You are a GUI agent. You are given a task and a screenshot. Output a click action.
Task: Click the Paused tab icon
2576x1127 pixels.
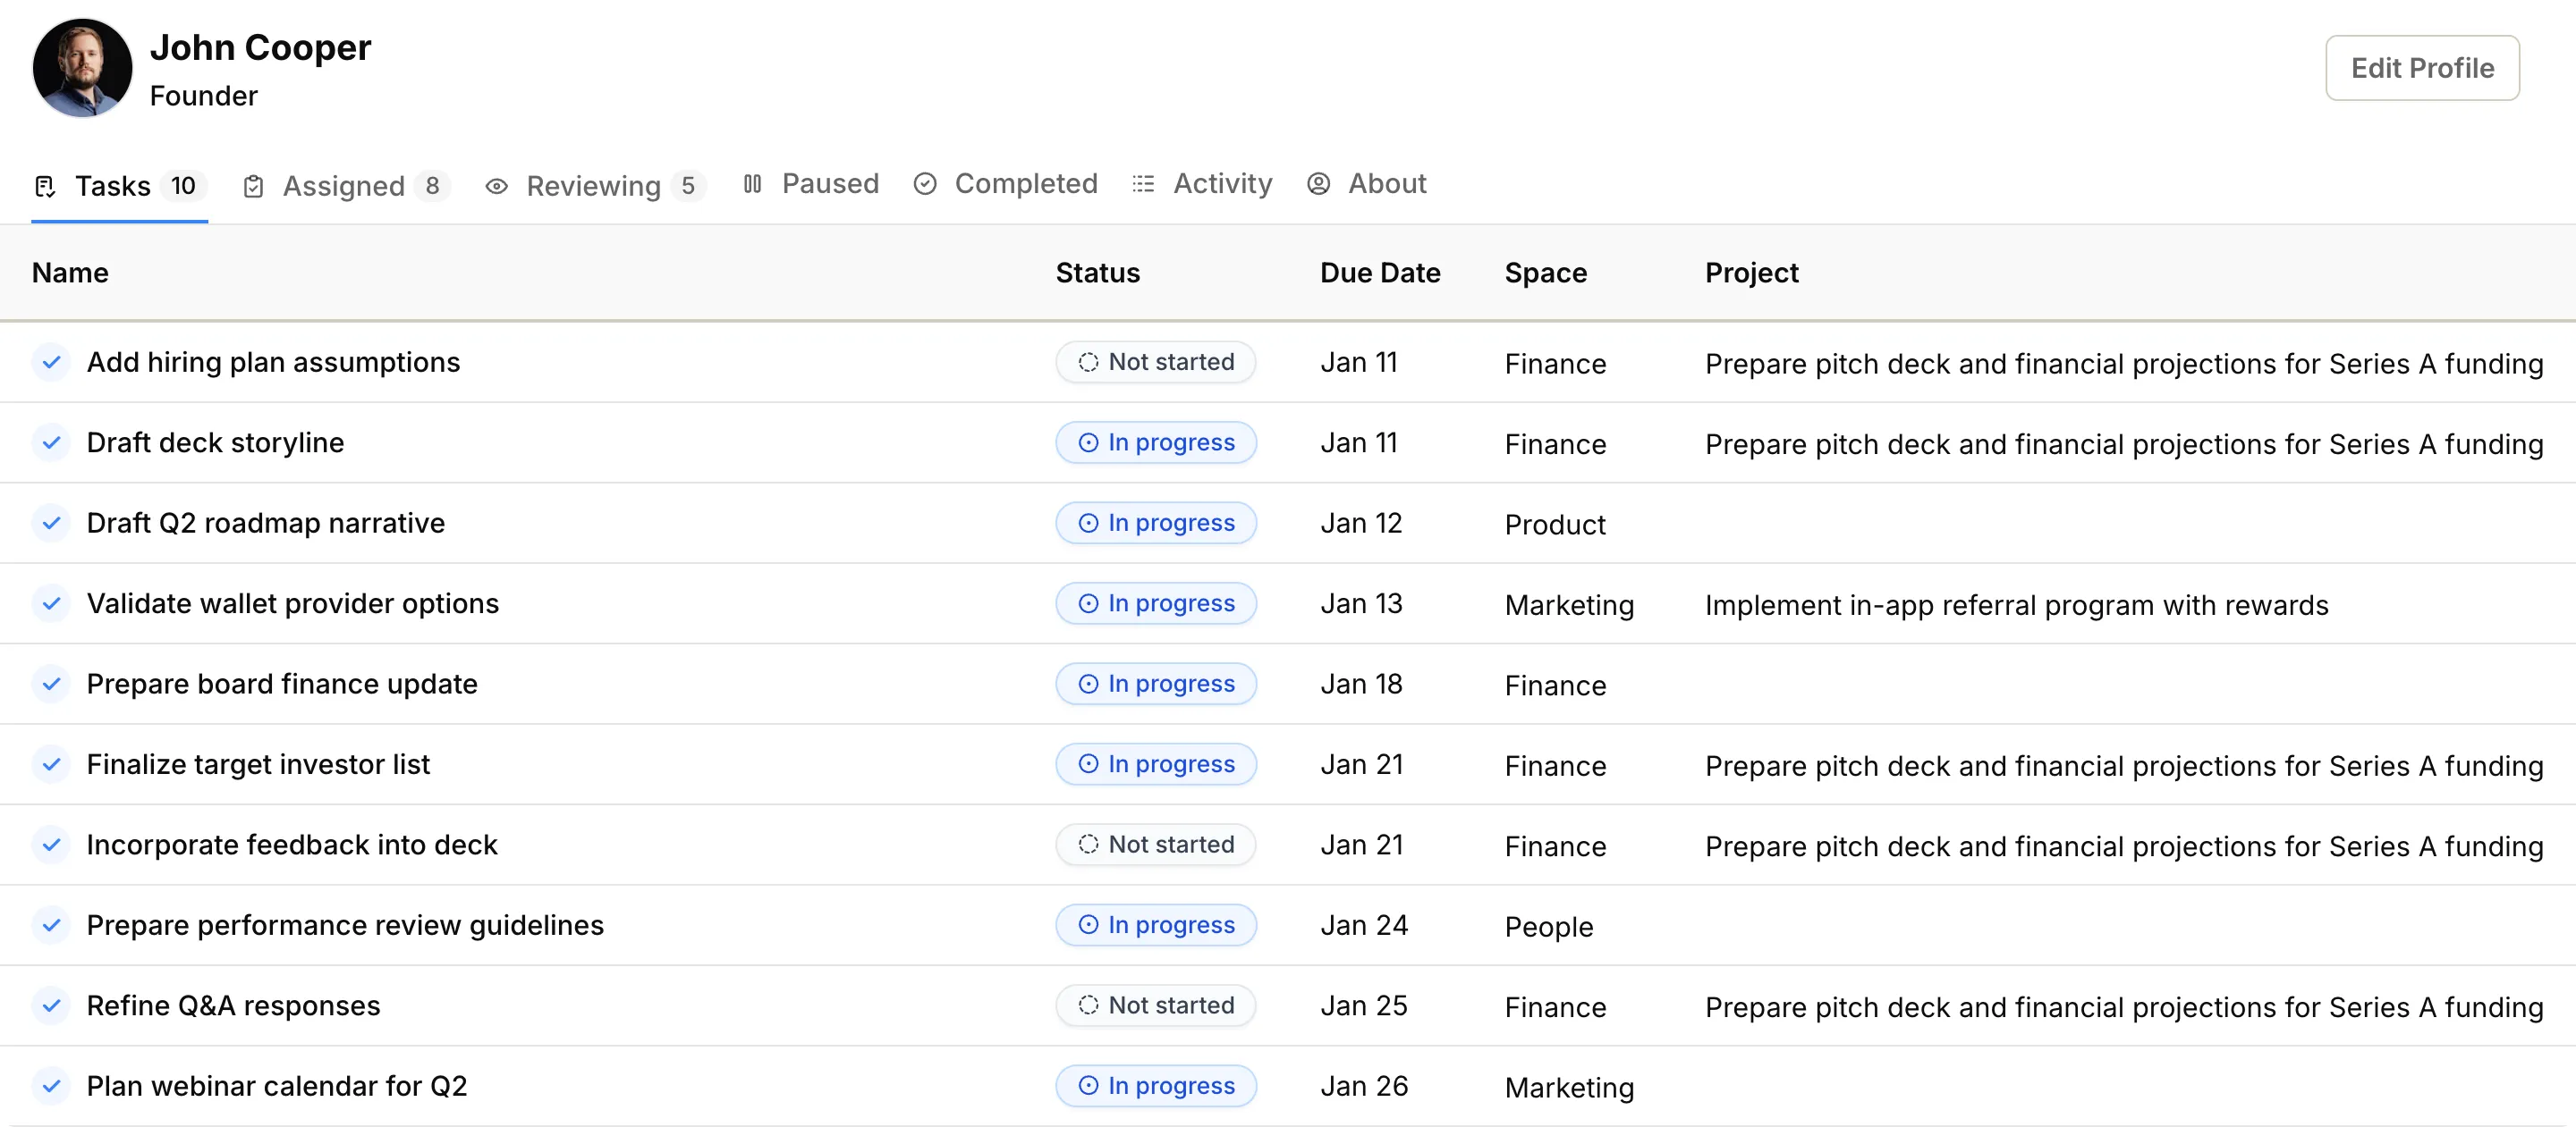click(752, 183)
